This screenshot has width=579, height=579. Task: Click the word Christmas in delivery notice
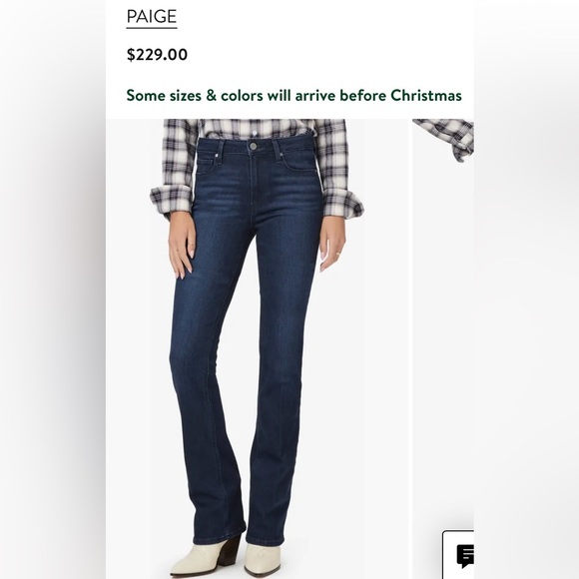pos(426,95)
